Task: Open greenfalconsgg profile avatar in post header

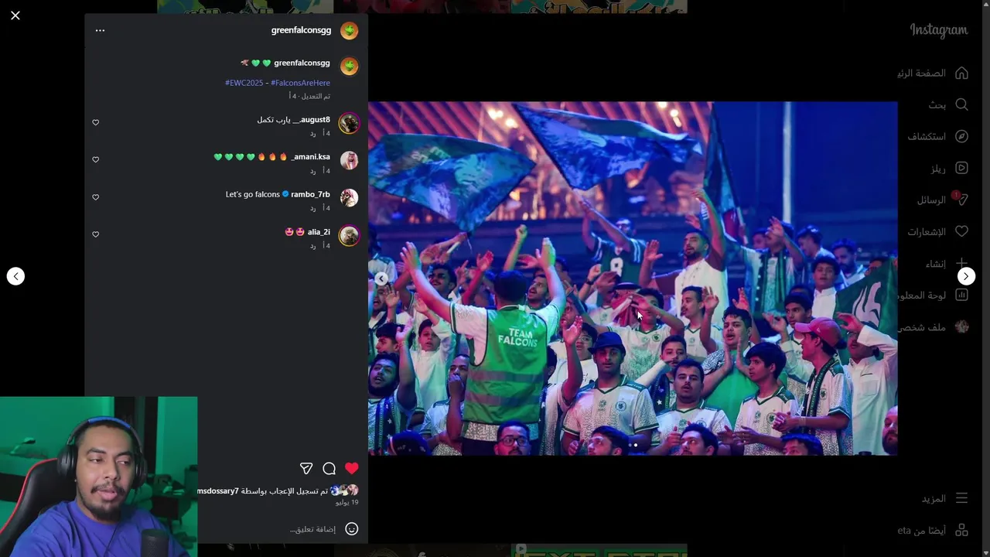Action: pos(350,30)
